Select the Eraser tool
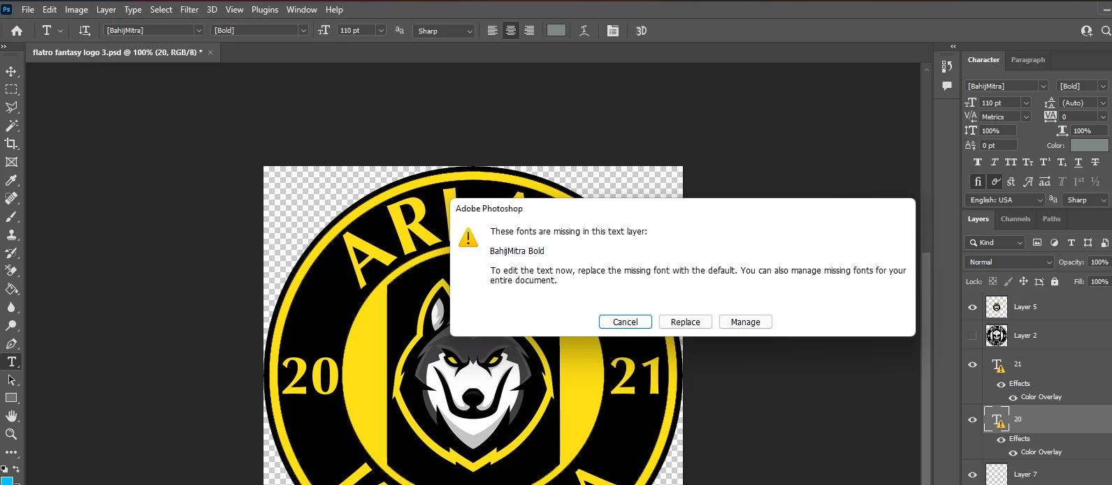The height and width of the screenshot is (485, 1112). tap(11, 271)
